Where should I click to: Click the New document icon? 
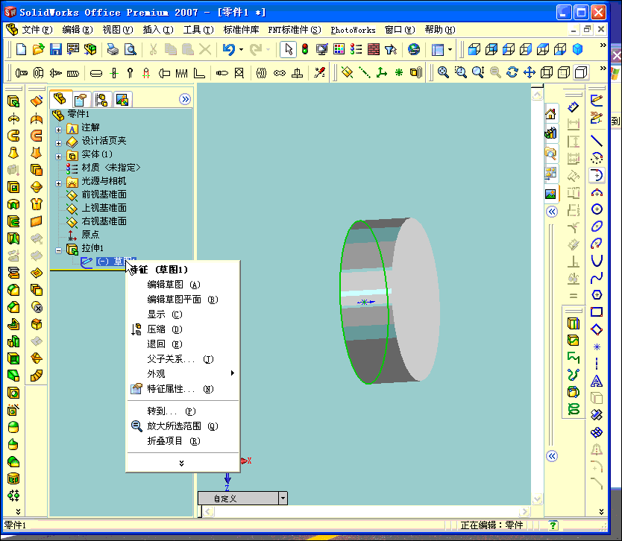(x=21, y=49)
